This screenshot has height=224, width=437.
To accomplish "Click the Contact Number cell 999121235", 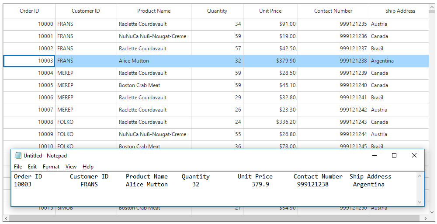I will (333, 24).
